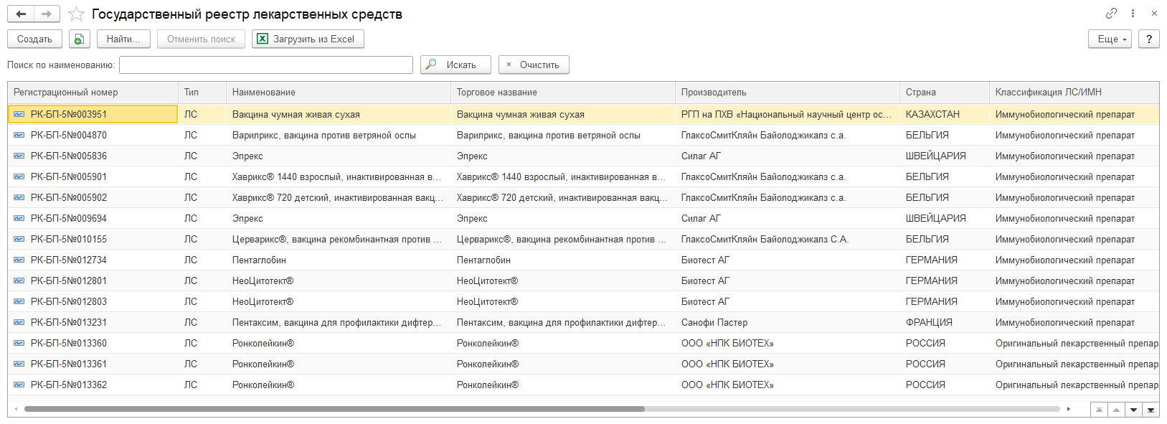Image resolution: width=1167 pixels, height=424 pixels.
Task: Get link via the chain icon
Action: pyautogui.click(x=1111, y=14)
